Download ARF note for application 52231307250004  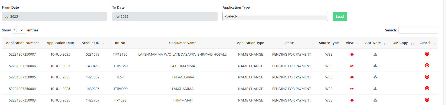[x=375, y=89]
